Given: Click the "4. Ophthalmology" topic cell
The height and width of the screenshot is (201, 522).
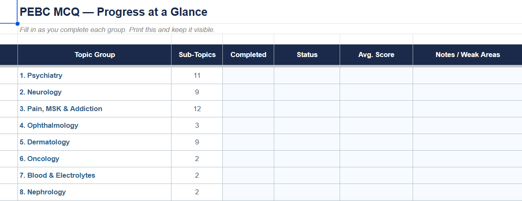Looking at the screenshot, I should pyautogui.click(x=95, y=126).
